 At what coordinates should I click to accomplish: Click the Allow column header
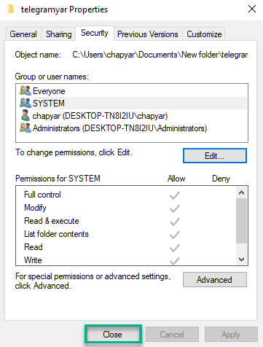tap(176, 179)
